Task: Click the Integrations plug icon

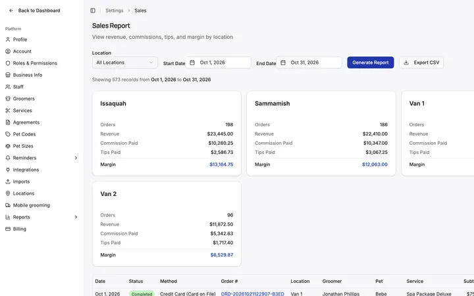Action: tap(8, 170)
